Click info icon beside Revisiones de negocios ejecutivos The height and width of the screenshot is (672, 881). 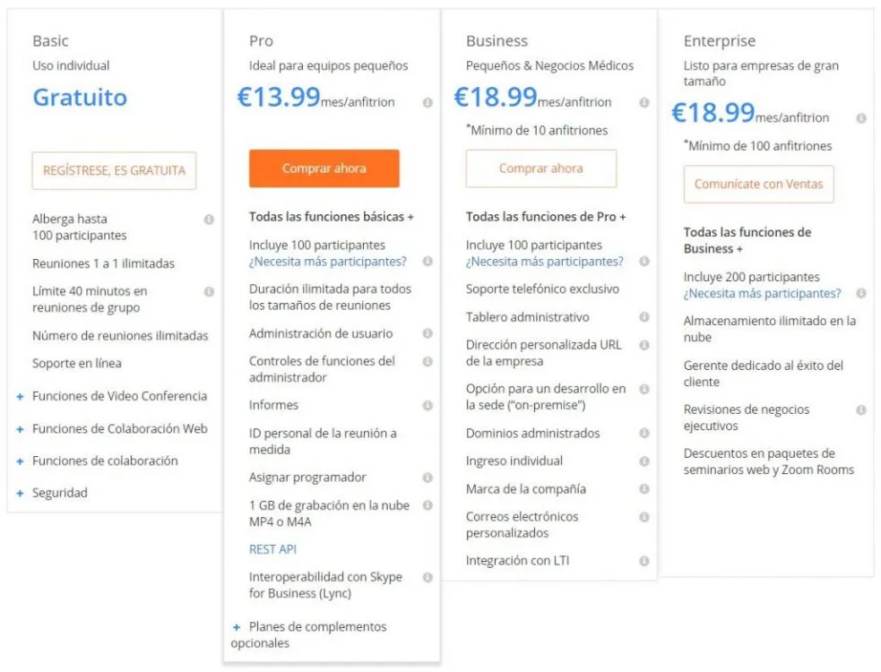(860, 410)
